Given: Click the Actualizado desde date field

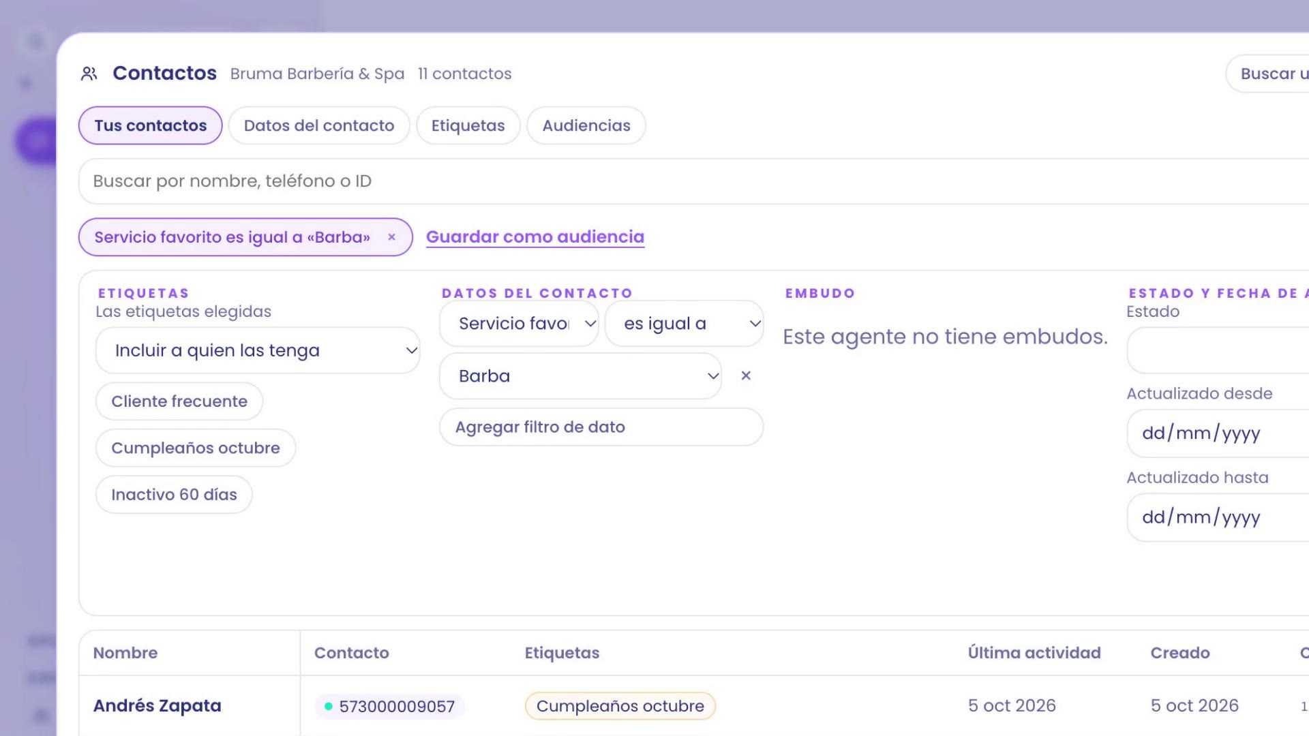Looking at the screenshot, I should click(1218, 433).
